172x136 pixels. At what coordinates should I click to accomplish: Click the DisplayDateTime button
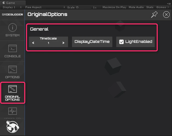click(x=92, y=42)
